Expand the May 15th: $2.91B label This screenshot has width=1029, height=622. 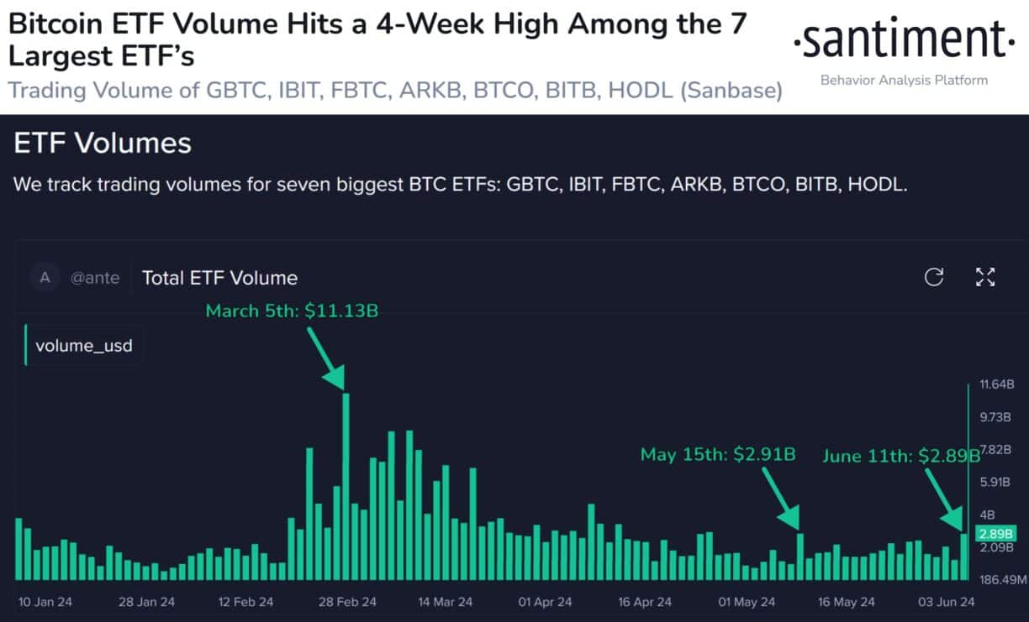(x=718, y=455)
